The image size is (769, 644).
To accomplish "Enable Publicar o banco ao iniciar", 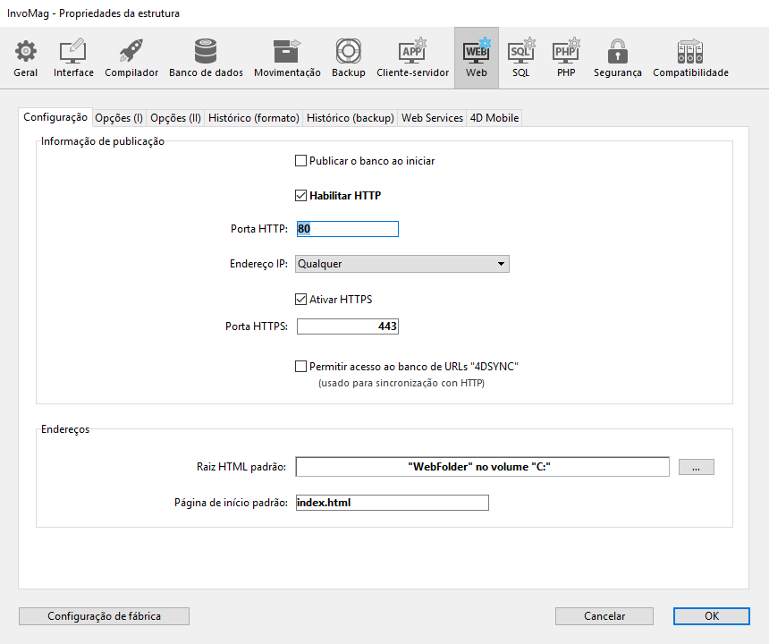I will coord(301,161).
